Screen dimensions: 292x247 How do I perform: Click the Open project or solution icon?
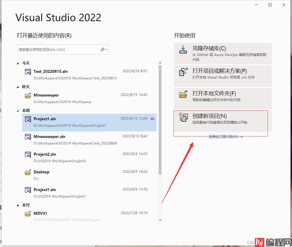pos(183,72)
